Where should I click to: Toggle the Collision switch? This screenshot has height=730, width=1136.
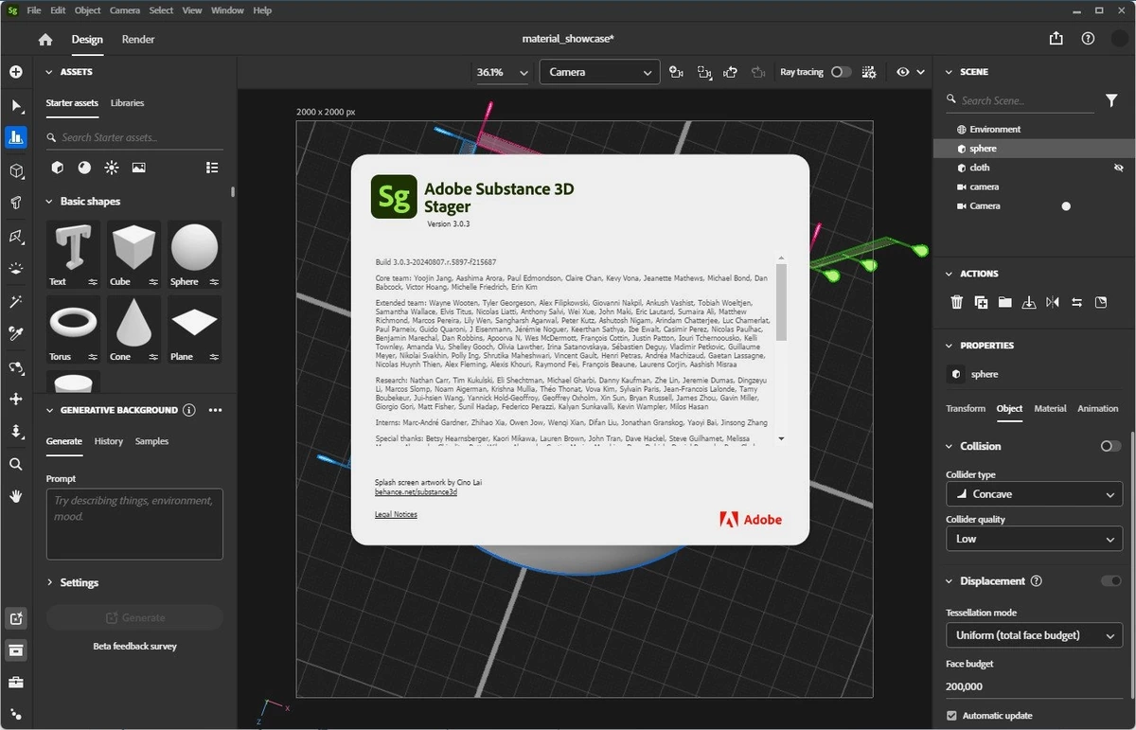pos(1110,446)
